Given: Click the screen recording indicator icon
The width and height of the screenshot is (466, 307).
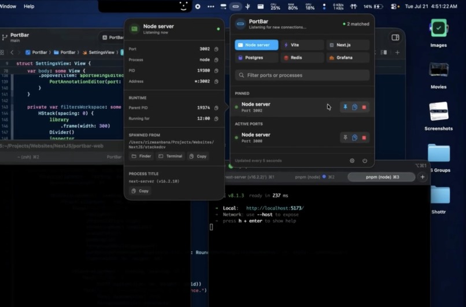Looking at the screenshot, I should click(198, 6).
